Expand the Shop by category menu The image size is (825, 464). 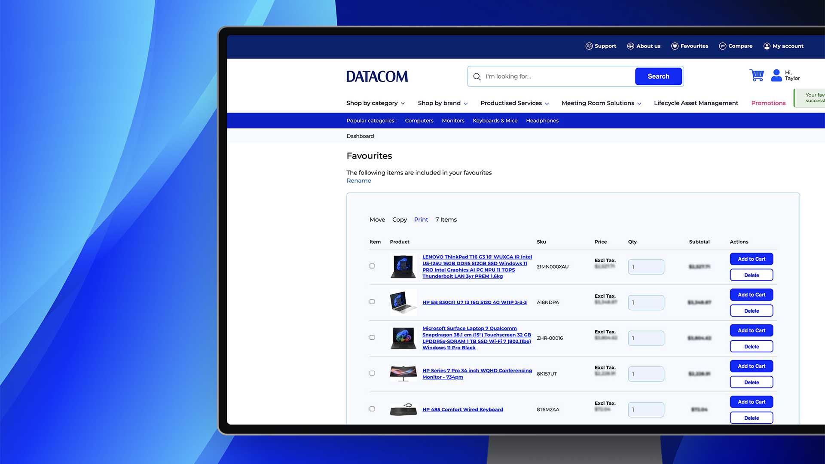(x=376, y=103)
